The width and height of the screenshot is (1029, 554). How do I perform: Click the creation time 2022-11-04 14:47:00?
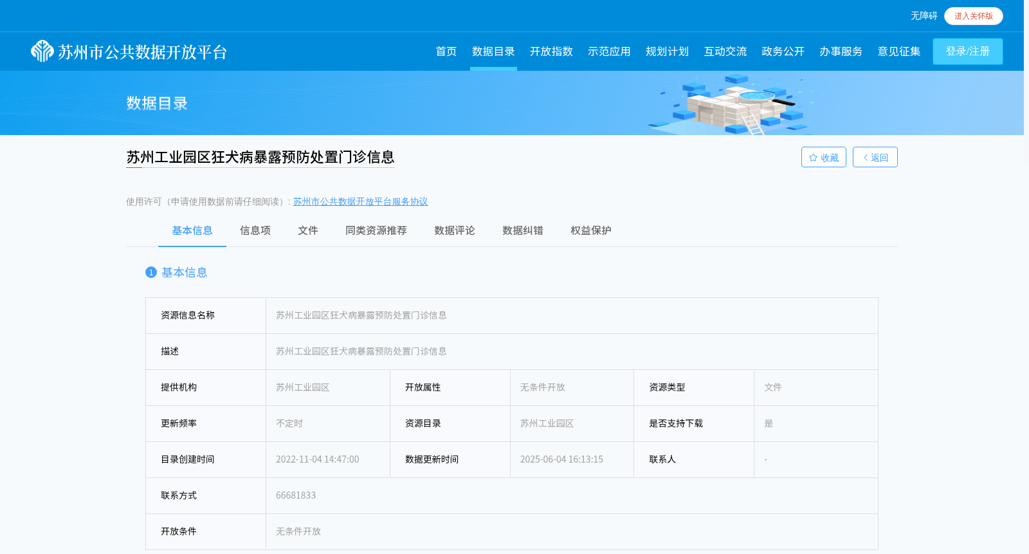tap(318, 459)
